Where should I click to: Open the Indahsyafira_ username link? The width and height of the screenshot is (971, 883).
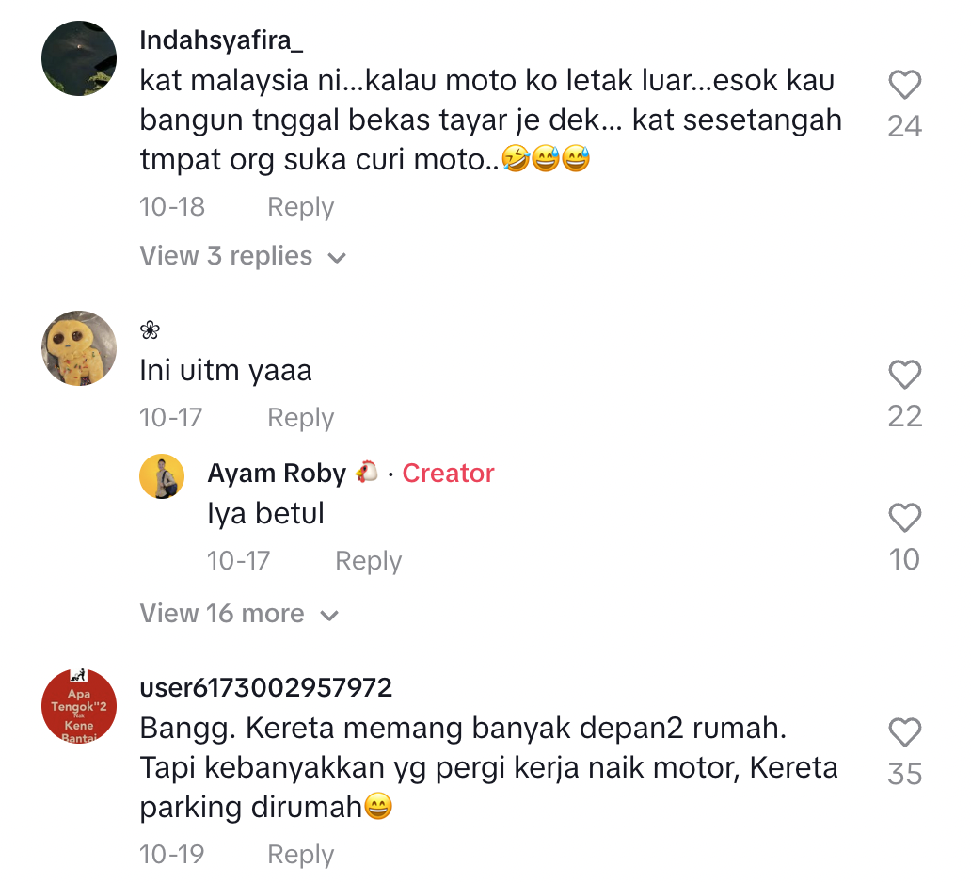coord(221,40)
